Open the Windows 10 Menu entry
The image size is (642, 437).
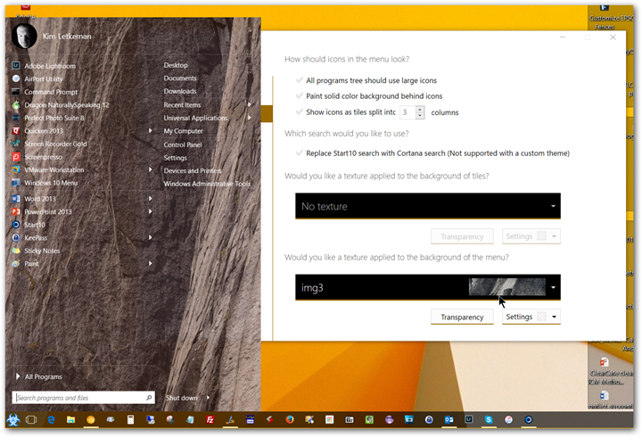(x=50, y=183)
